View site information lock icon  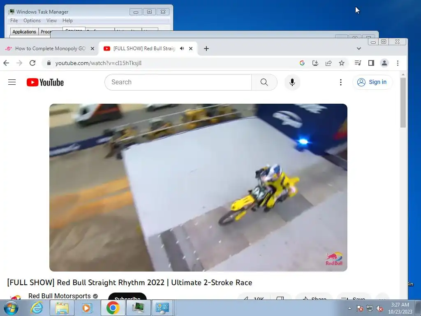[x=49, y=63]
